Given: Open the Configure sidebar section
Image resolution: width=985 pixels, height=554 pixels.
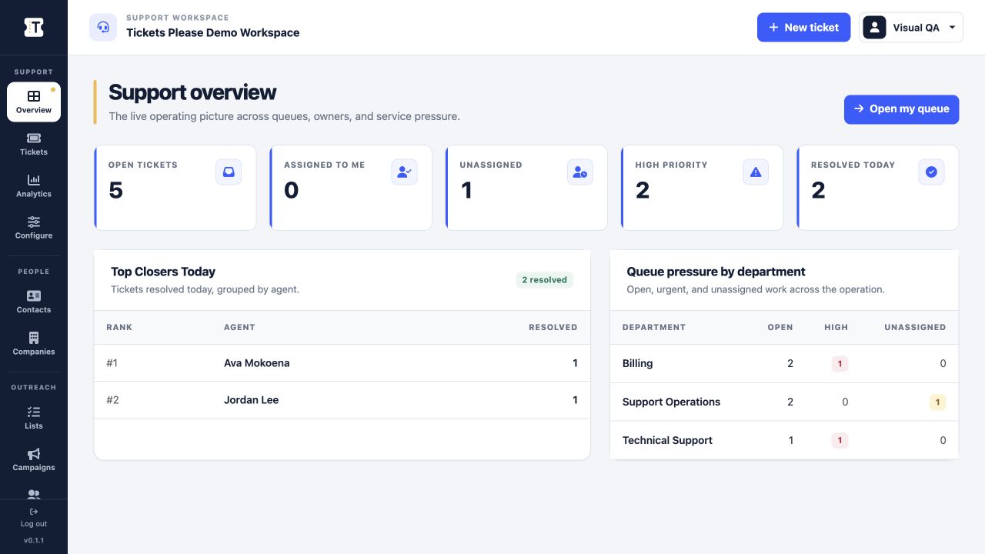Looking at the screenshot, I should [34, 228].
